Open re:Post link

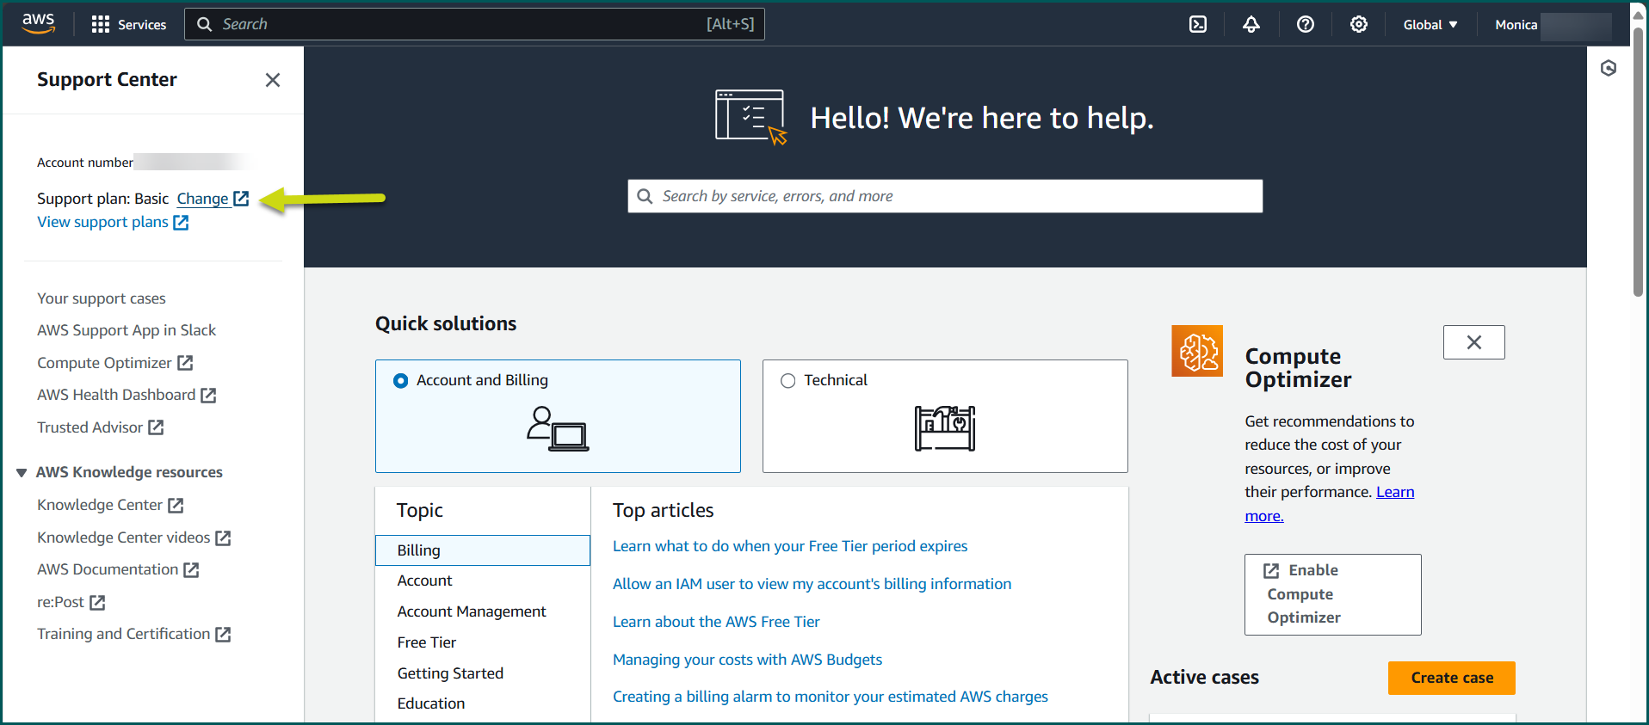point(71,602)
